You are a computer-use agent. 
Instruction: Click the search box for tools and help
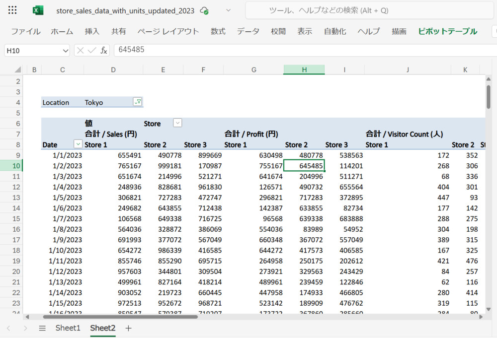coord(368,10)
